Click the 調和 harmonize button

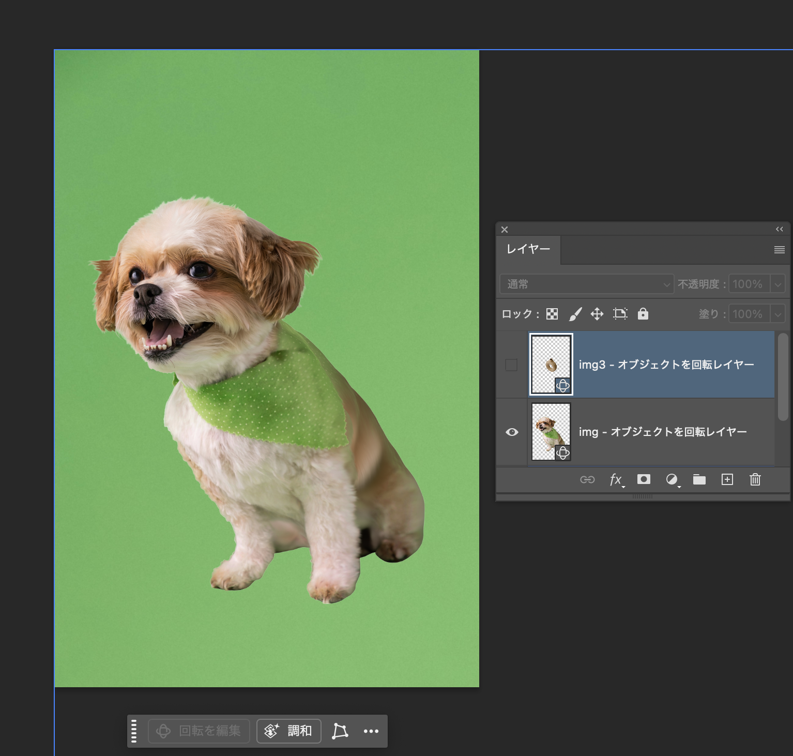click(x=289, y=731)
